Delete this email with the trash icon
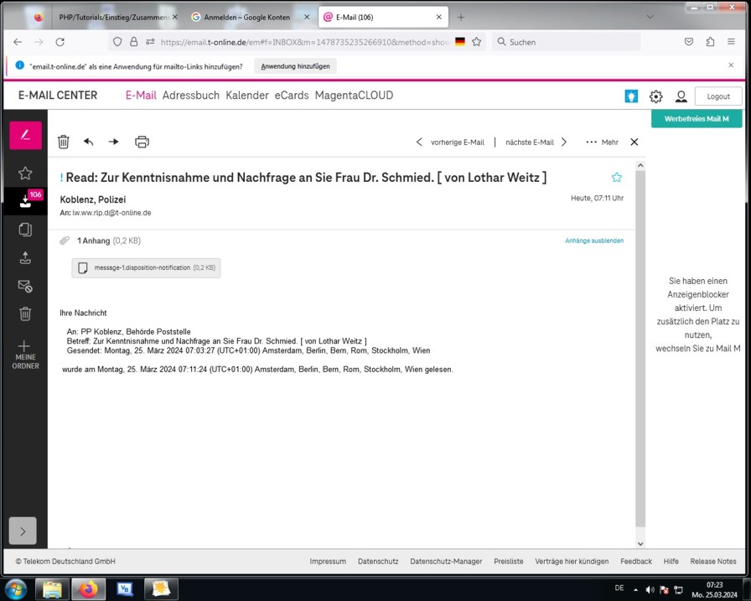Viewport: 751px width, 601px height. [x=64, y=142]
